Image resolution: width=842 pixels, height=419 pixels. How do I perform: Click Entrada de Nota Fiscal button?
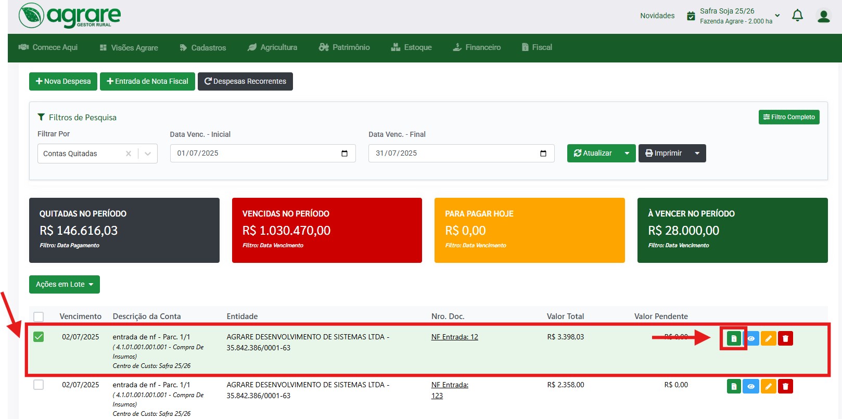[147, 81]
